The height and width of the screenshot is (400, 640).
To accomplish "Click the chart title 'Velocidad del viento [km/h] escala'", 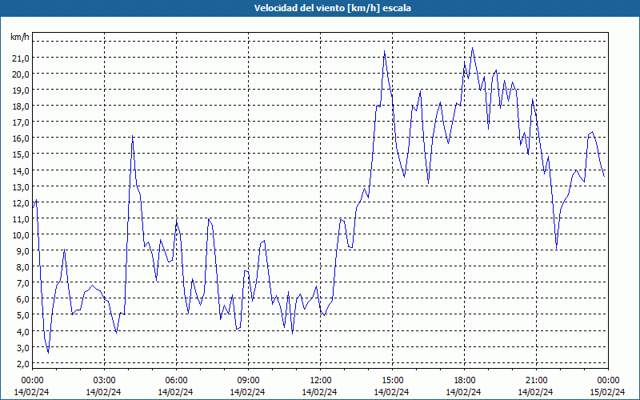I will point(332,8).
